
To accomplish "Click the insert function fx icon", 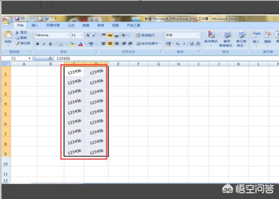I will pyautogui.click(x=50, y=58).
